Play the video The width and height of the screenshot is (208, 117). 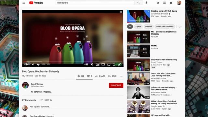coord(27,64)
